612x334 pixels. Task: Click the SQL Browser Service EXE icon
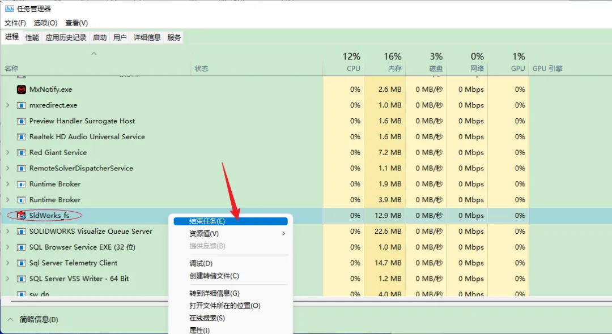point(21,247)
